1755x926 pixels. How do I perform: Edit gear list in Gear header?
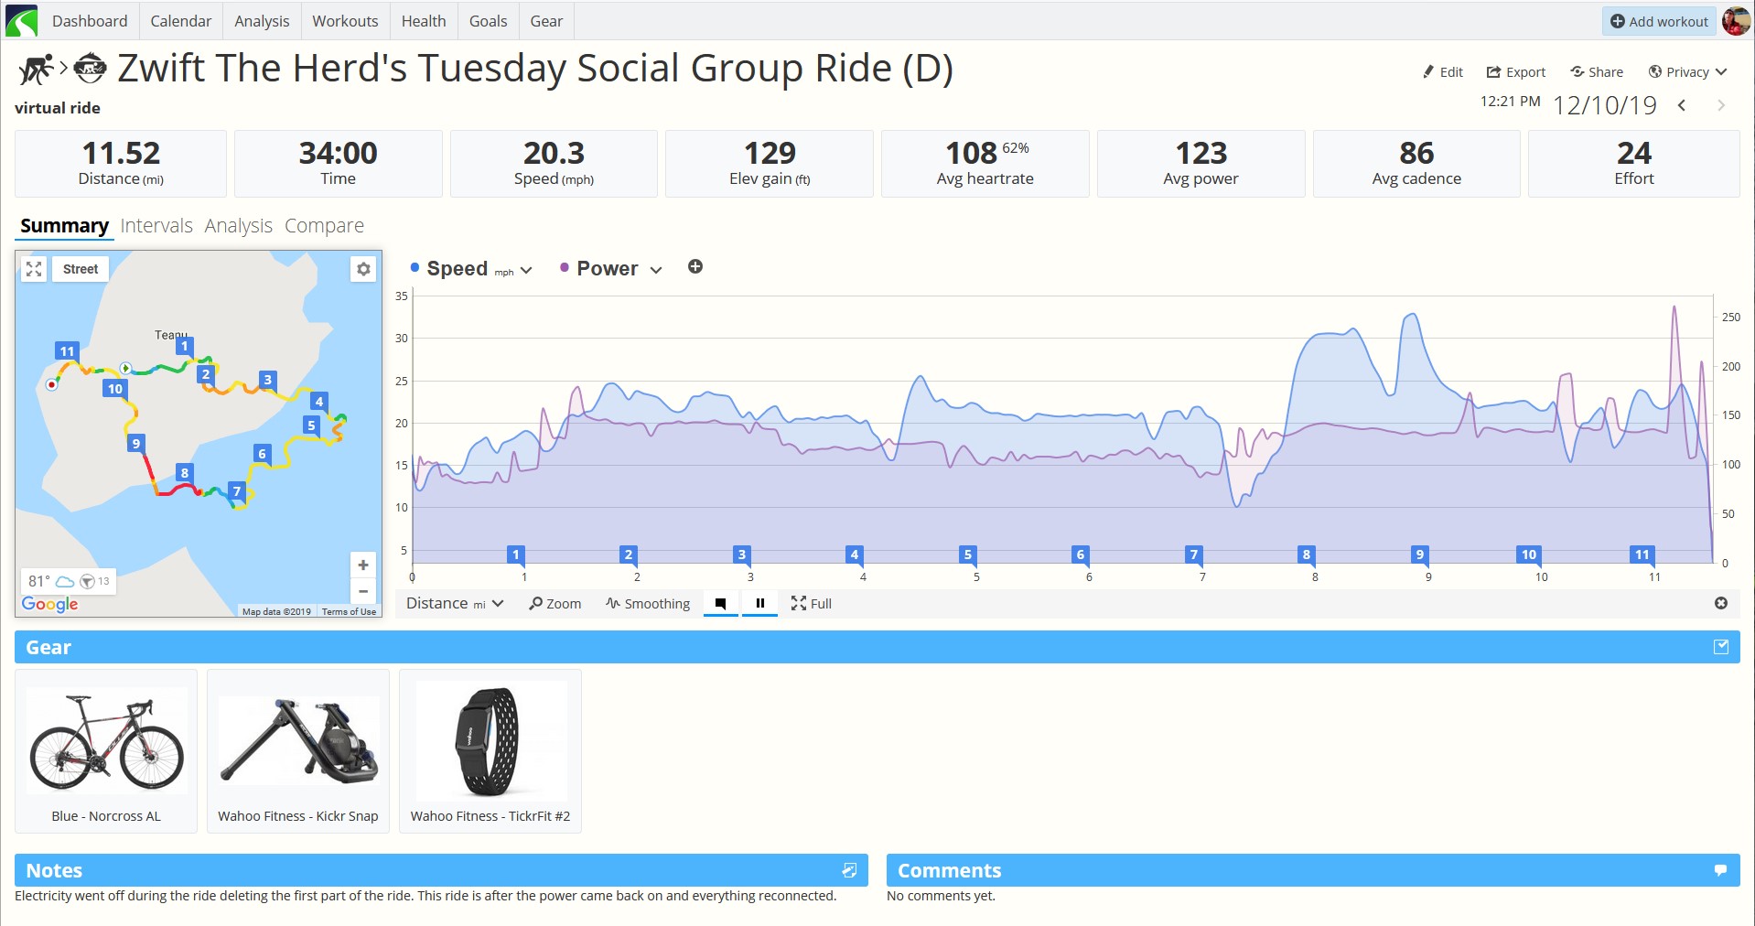coord(1720,647)
